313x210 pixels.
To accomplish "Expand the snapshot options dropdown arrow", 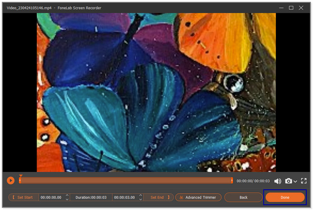I will [295, 181].
